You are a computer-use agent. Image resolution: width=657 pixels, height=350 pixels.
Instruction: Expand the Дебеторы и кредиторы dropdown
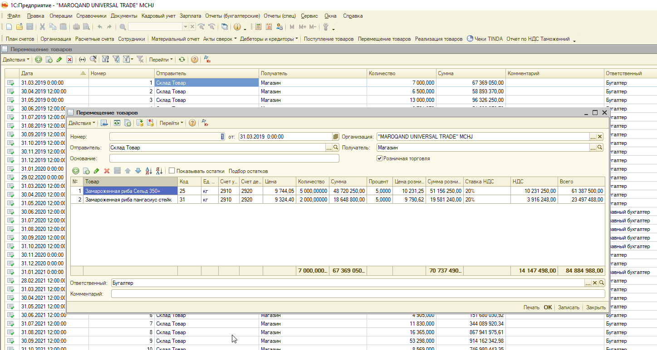(269, 39)
